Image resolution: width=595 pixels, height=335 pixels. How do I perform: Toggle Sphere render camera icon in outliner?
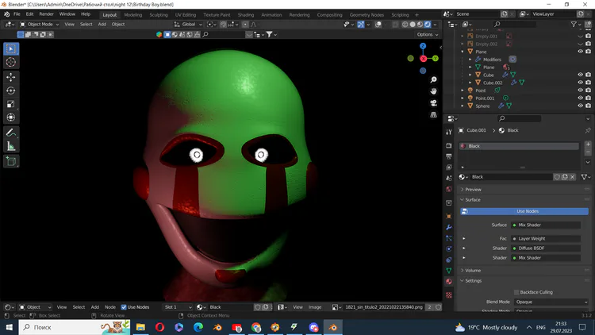tap(588, 106)
